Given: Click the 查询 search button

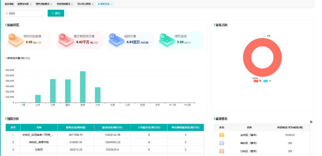Looking at the screenshot, I should click(x=56, y=13).
